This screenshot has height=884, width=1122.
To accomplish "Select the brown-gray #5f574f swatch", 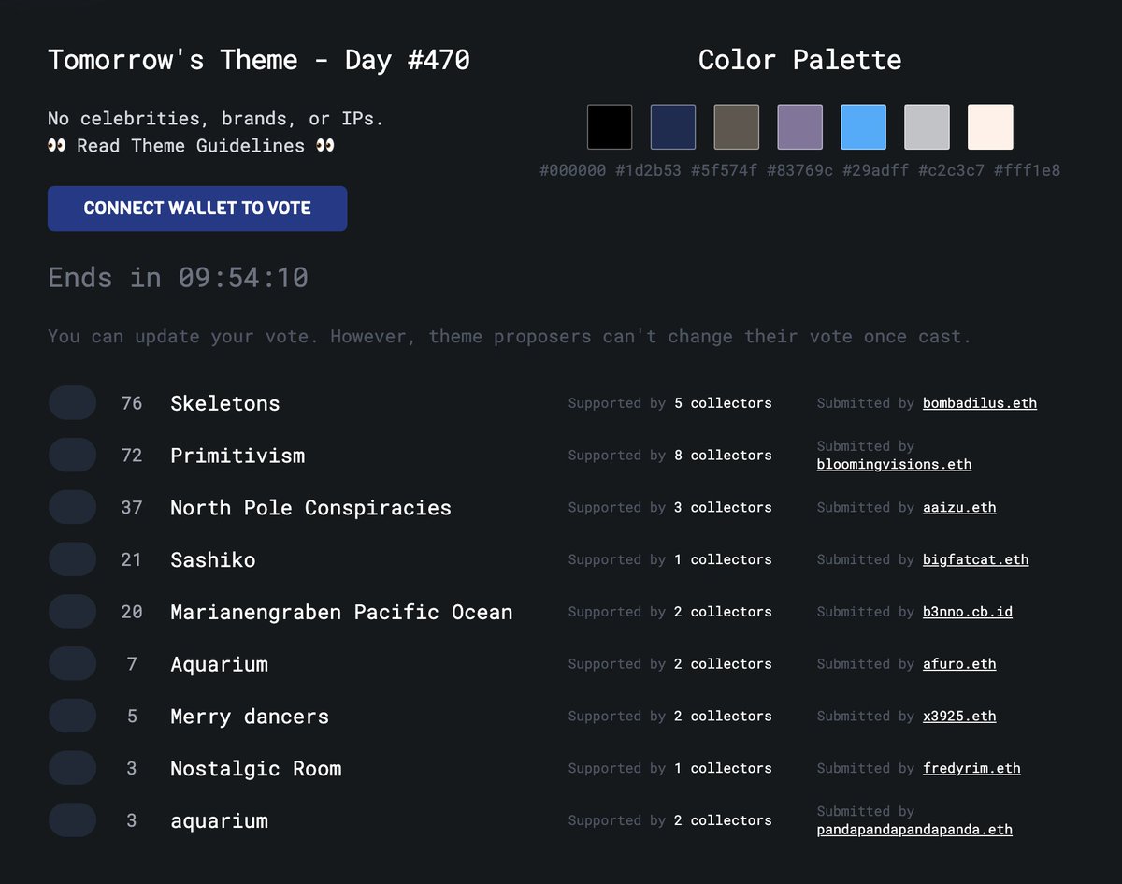I will click(x=737, y=127).
